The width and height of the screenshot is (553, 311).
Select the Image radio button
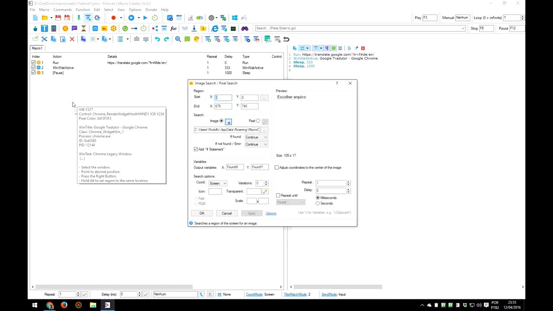click(x=222, y=121)
